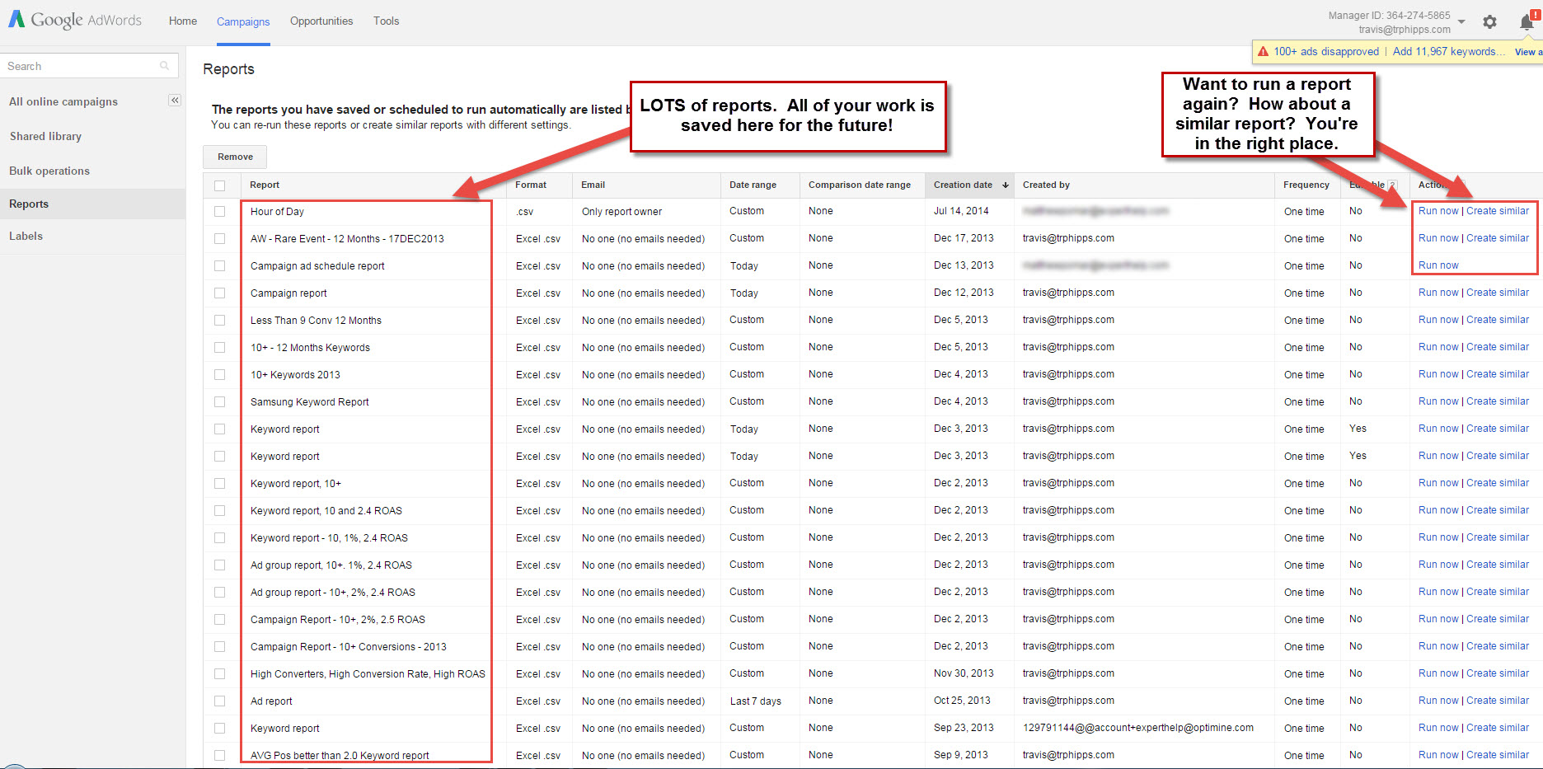Screen dimensions: 1543x769
Task: Click the search magnifier icon
Action: 164,65
